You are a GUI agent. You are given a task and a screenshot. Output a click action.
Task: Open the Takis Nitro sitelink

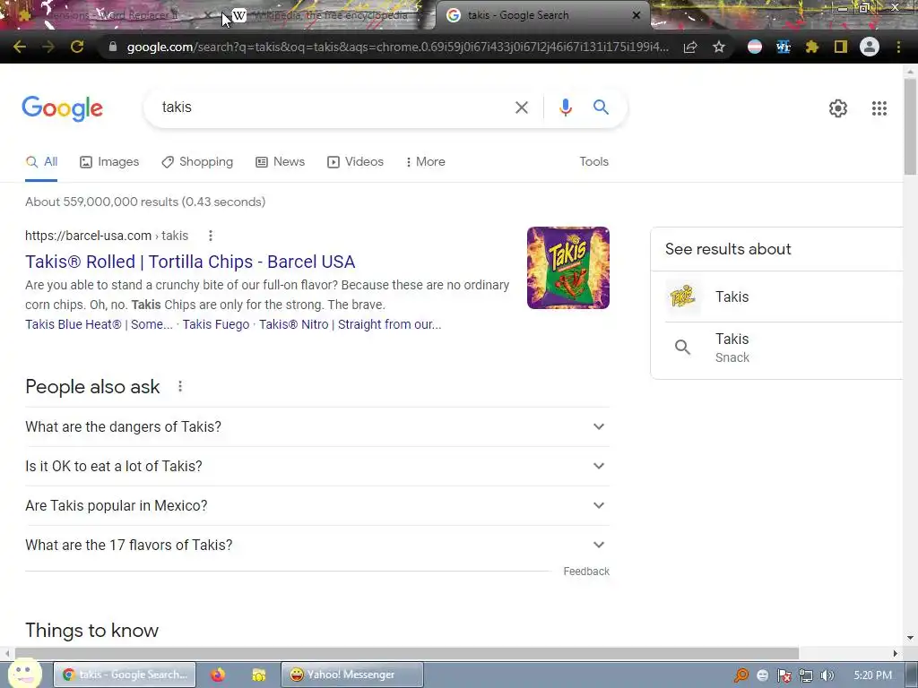click(x=351, y=324)
